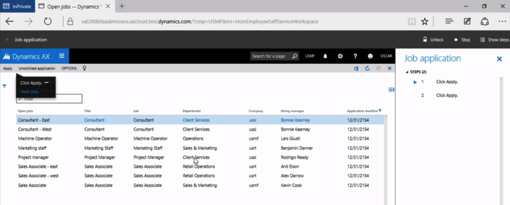Select step 1 Click Apply
This screenshot has height=205, width=510.
point(447,82)
